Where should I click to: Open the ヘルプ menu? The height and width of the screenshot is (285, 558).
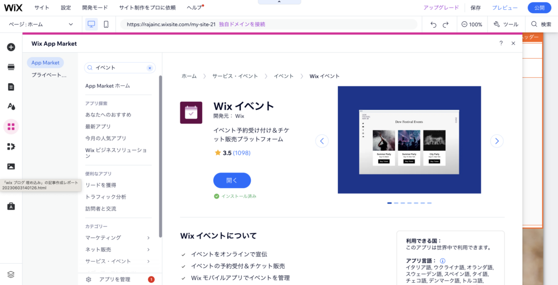coord(195,8)
